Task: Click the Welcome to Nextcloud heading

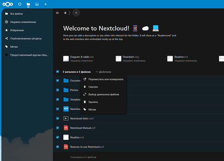Action: 96,28
